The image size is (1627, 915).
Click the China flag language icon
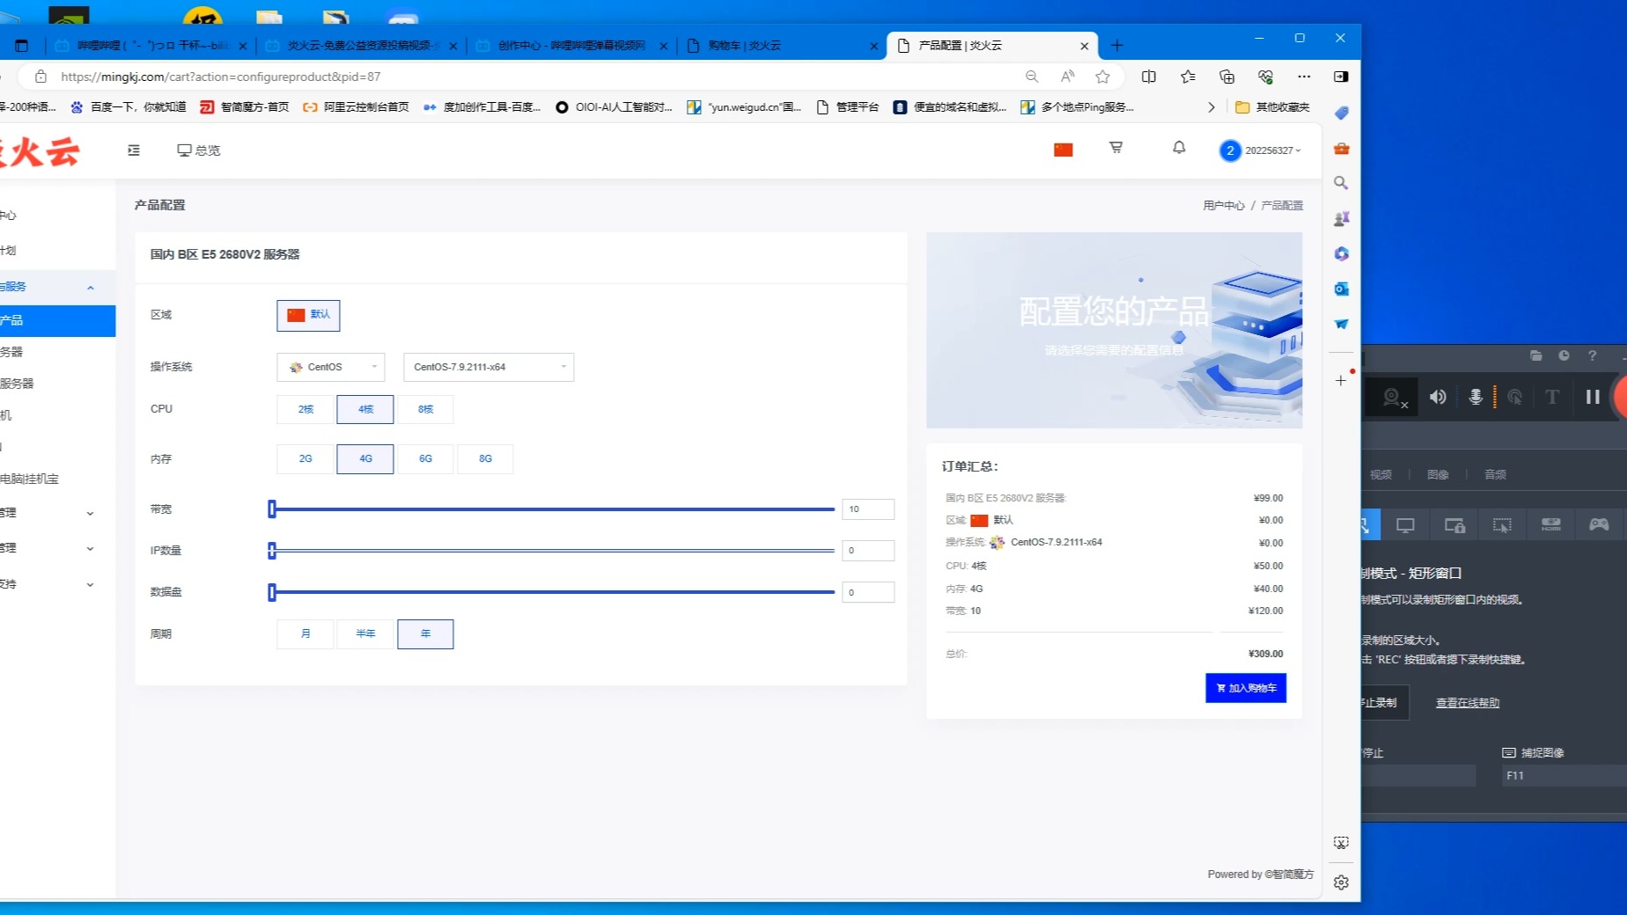(1064, 150)
